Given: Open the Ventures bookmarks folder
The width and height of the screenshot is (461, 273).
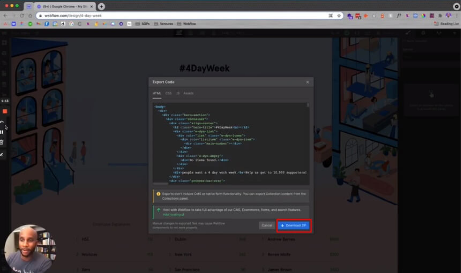Looking at the screenshot, I should tap(163, 24).
